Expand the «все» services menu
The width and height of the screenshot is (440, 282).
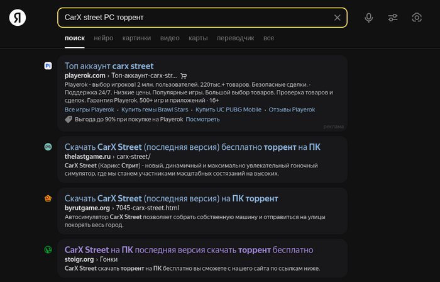[269, 38]
